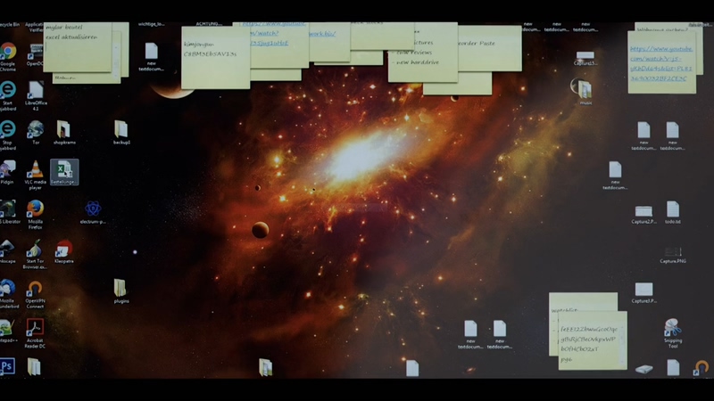Screen dimensions: 714x401
Task: Click the OpenDC shortcut near Chrome
Action: (x=36, y=55)
